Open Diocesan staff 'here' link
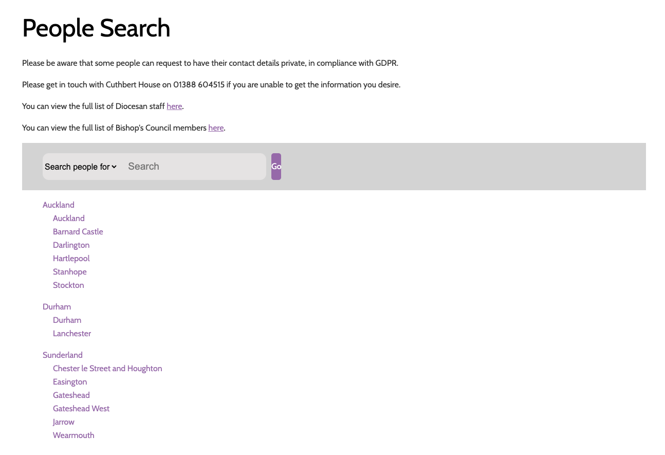Screen dimensions: 665x455 tap(174, 106)
